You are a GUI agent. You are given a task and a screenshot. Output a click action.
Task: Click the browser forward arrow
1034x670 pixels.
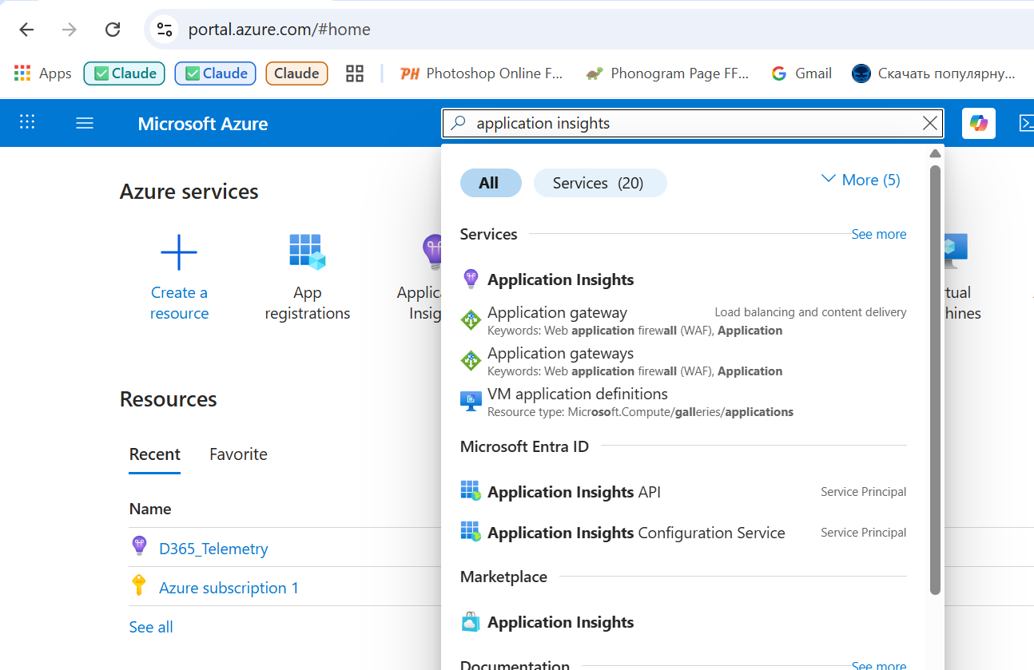click(x=70, y=30)
